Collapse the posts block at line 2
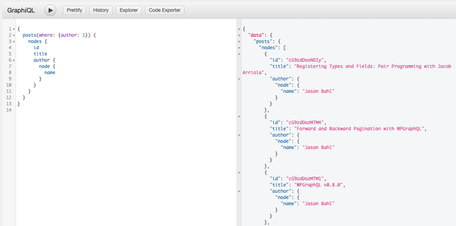 (x=14, y=35)
